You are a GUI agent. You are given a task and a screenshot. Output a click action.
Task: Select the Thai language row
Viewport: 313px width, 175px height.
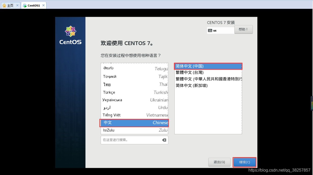click(135, 84)
